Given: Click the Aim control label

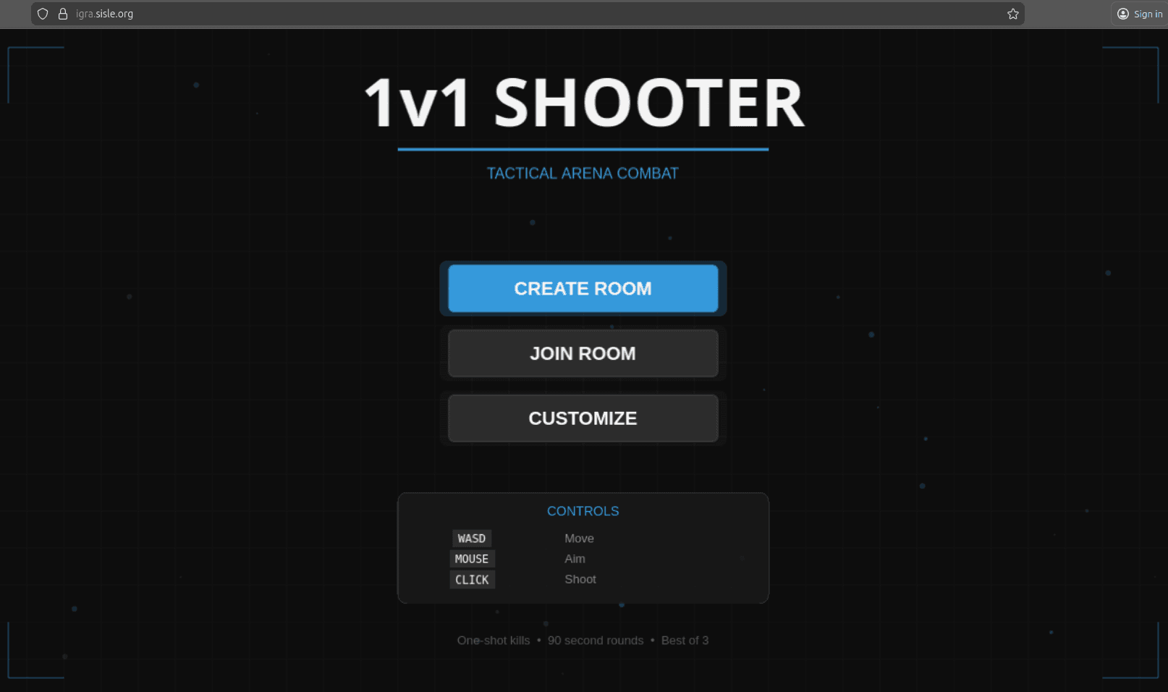Looking at the screenshot, I should coord(575,559).
